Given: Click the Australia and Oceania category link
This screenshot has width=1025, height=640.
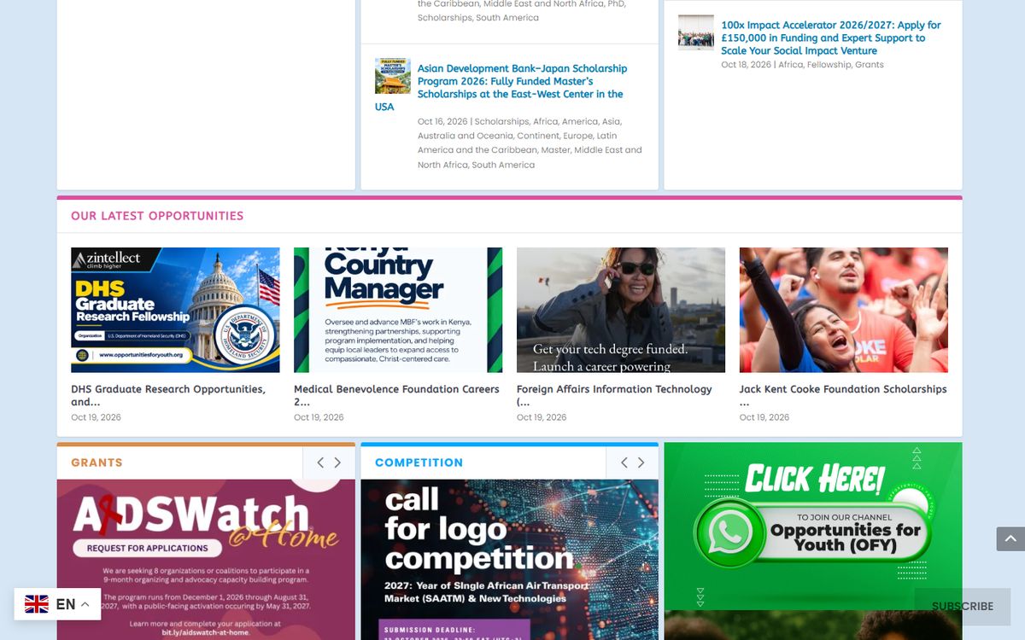Looking at the screenshot, I should 465,136.
